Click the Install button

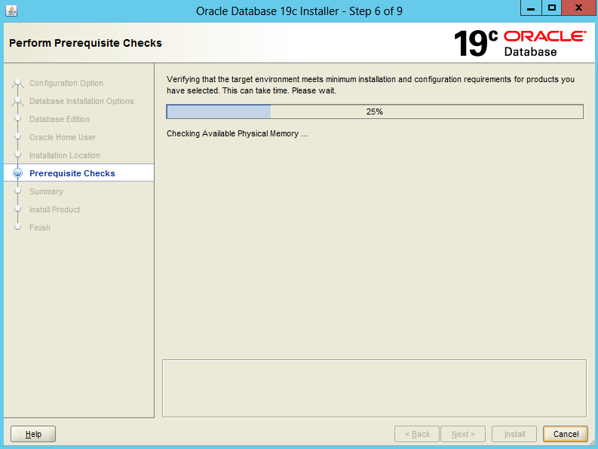coord(514,434)
